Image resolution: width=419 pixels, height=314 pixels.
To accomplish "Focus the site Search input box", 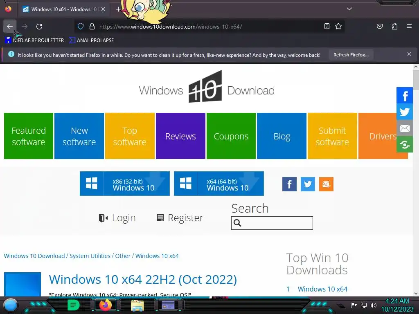I will click(272, 223).
